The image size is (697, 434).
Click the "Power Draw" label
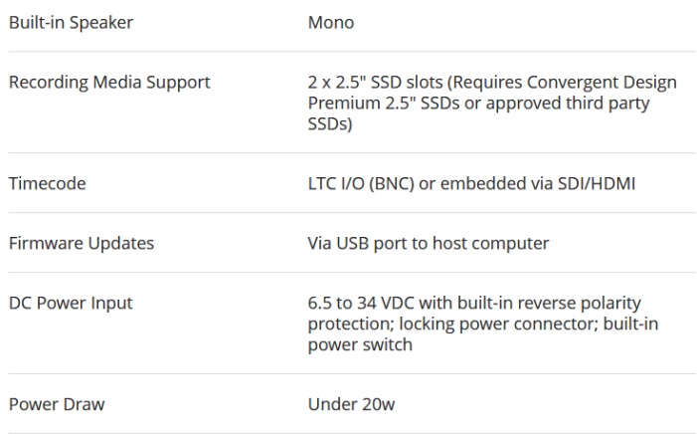(x=57, y=404)
